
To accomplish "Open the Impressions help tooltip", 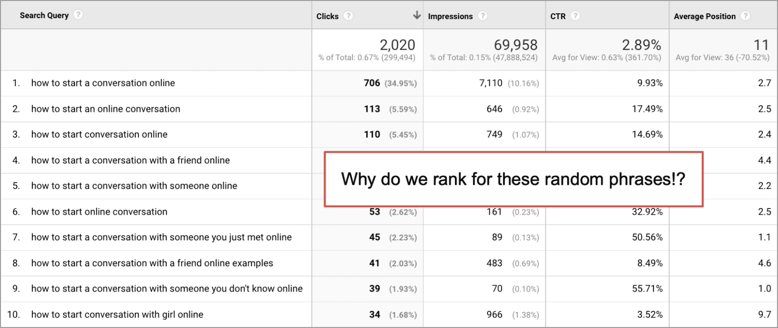I will click(x=483, y=16).
